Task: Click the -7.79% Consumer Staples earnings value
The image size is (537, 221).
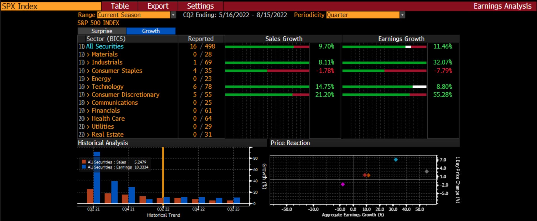Action: [443, 71]
